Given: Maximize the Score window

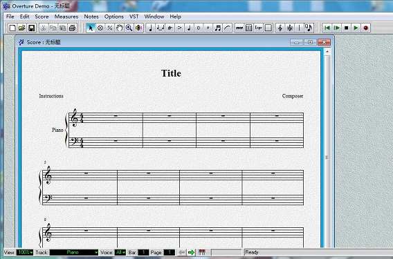Looking at the screenshot, I should pos(310,42).
